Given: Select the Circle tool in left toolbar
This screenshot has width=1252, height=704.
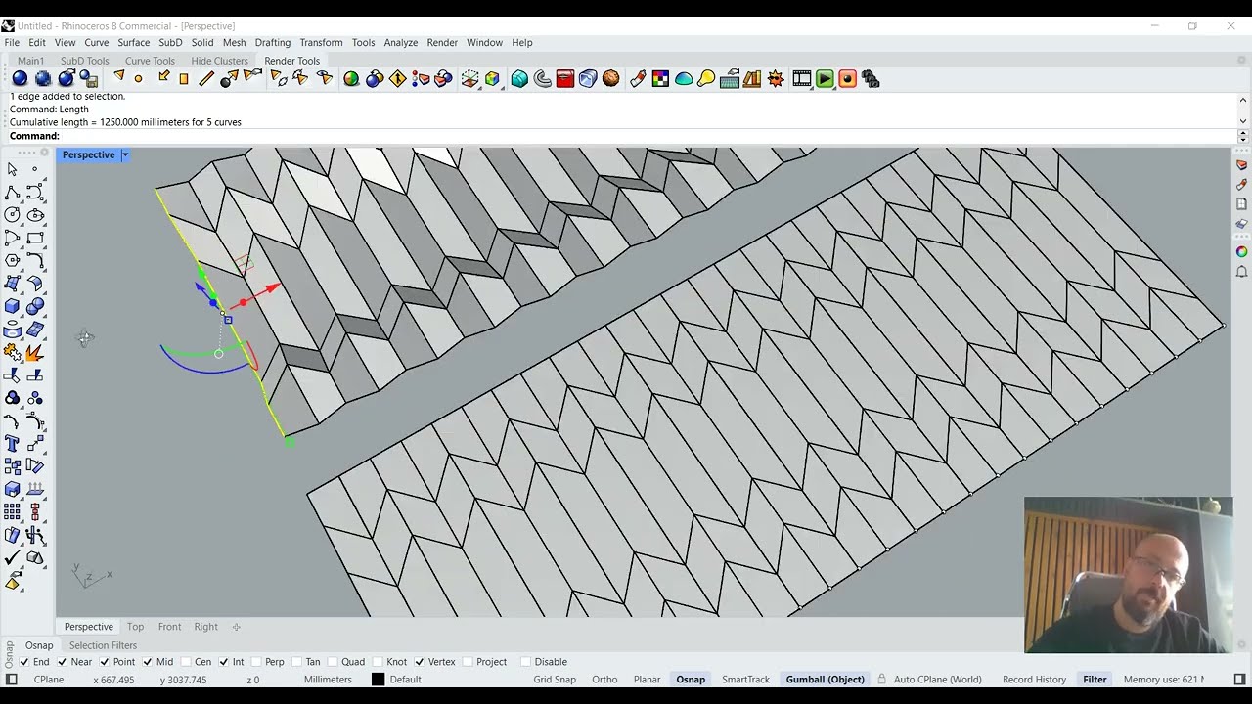Looking at the screenshot, I should [12, 215].
